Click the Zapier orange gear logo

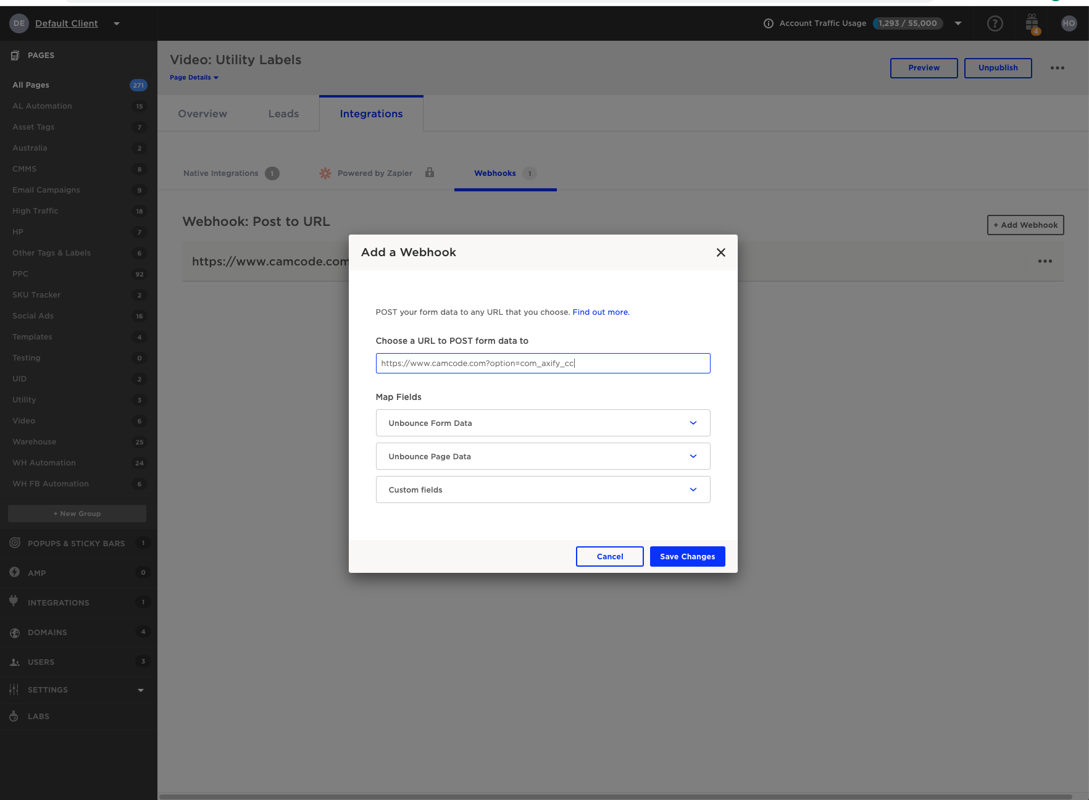(325, 173)
